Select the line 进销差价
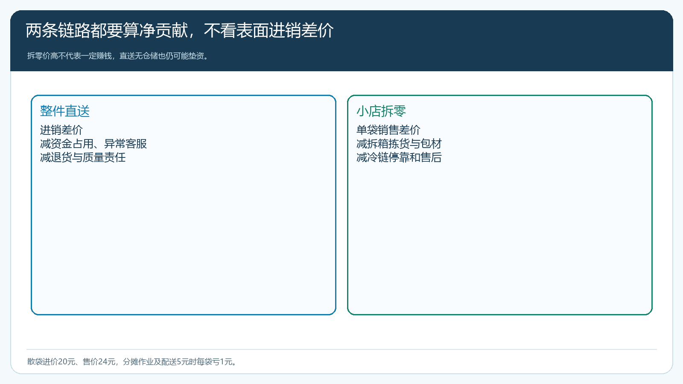The width and height of the screenshot is (683, 384). [61, 130]
